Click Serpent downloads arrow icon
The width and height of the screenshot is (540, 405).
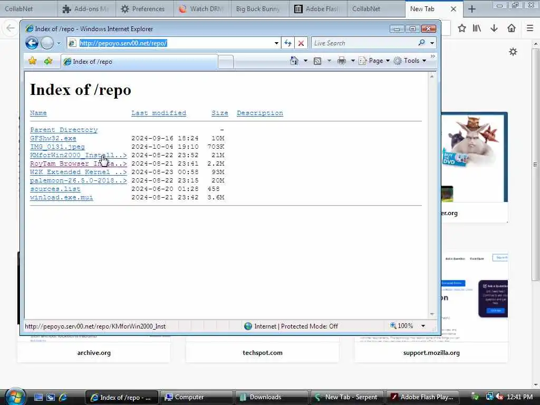[494, 28]
